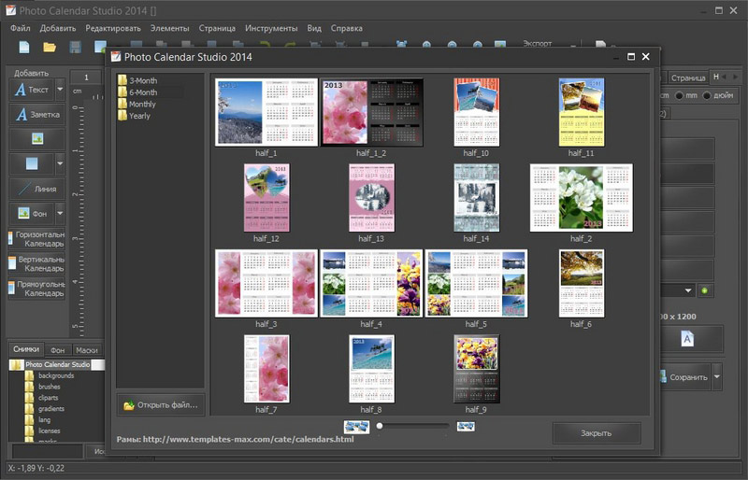Click the small thumbnails icon right of slider
The width and height of the screenshot is (748, 480).
click(x=466, y=426)
